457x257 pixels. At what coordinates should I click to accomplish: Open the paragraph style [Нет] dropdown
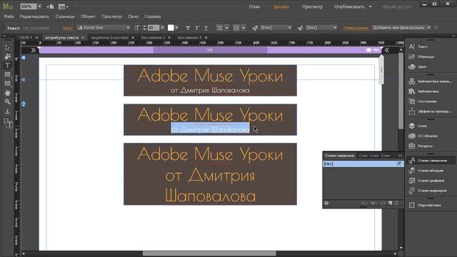click(x=276, y=28)
